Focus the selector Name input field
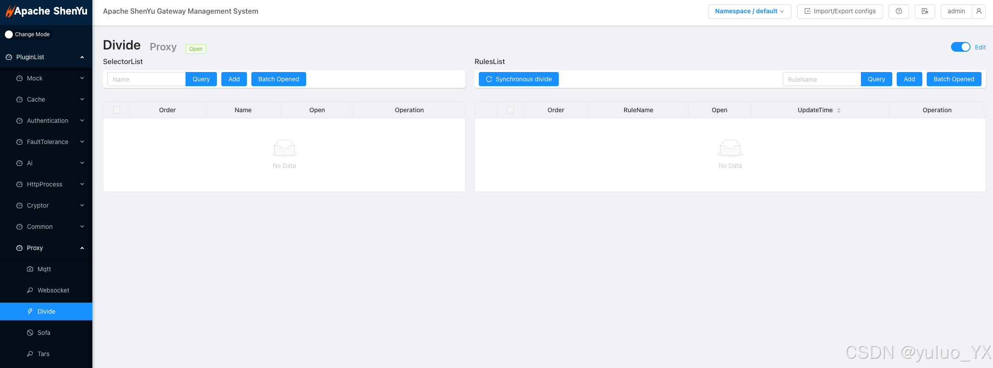This screenshot has width=993, height=368. 147,79
